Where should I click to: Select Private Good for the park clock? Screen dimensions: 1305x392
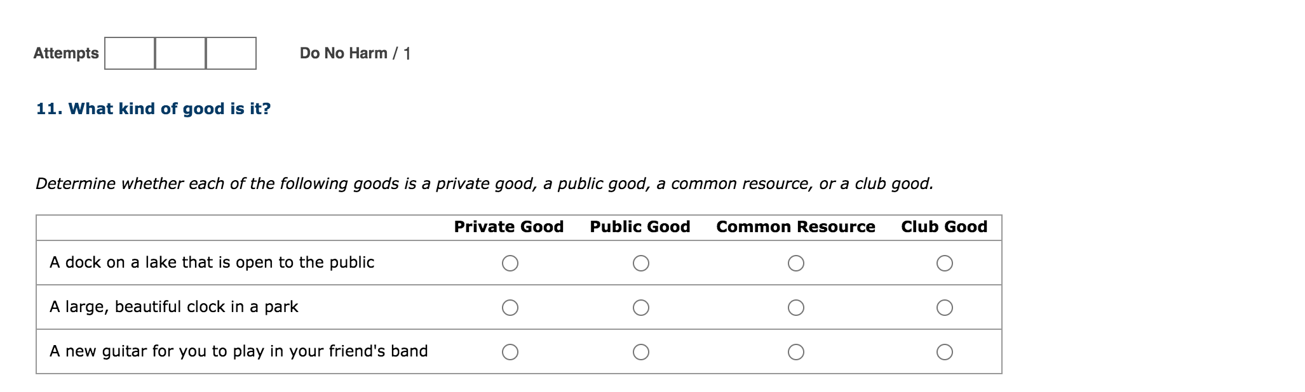[x=510, y=307]
